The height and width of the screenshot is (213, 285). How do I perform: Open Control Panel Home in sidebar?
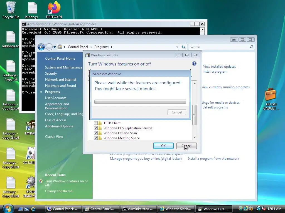coord(60,59)
